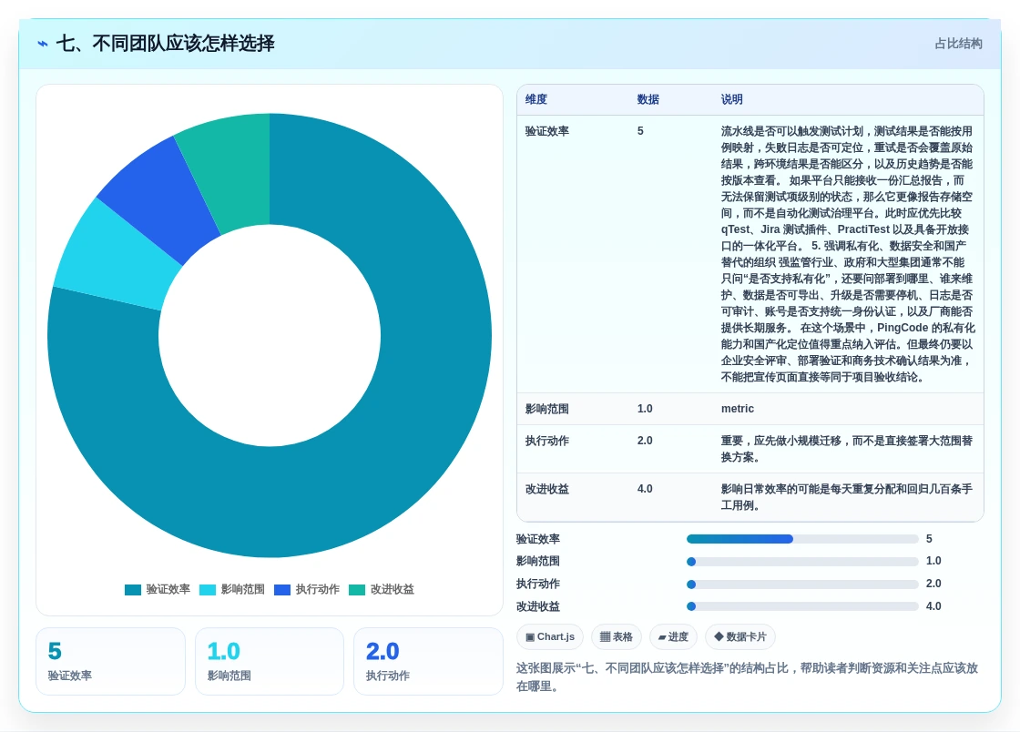
Task: Click the 2.0 value in the table's 数据 column
Action: (645, 441)
